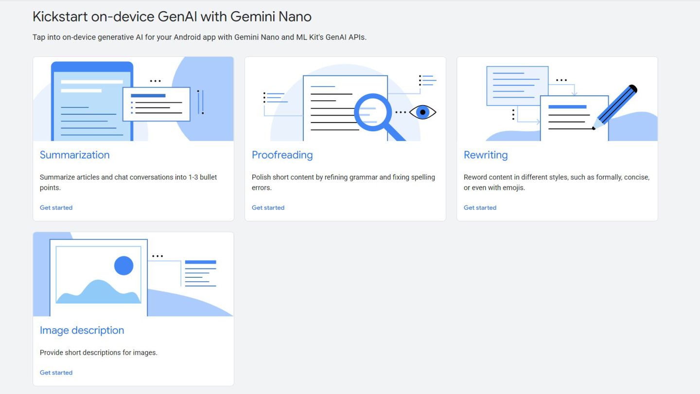
Task: Click the Rewriting illustration thumbnail
Action: tap(557, 99)
